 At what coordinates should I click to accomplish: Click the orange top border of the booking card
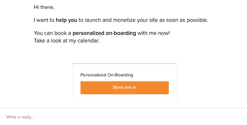coord(124,64)
